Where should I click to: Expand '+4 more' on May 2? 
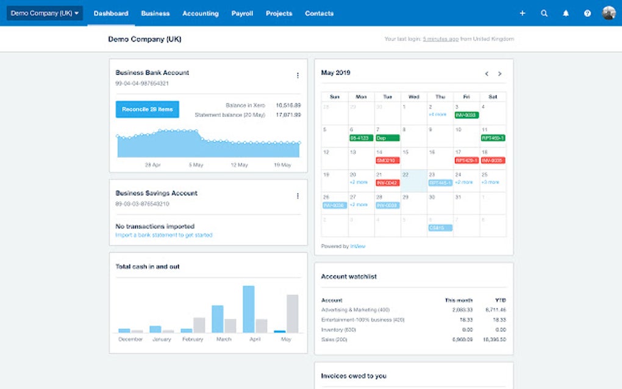pos(438,115)
